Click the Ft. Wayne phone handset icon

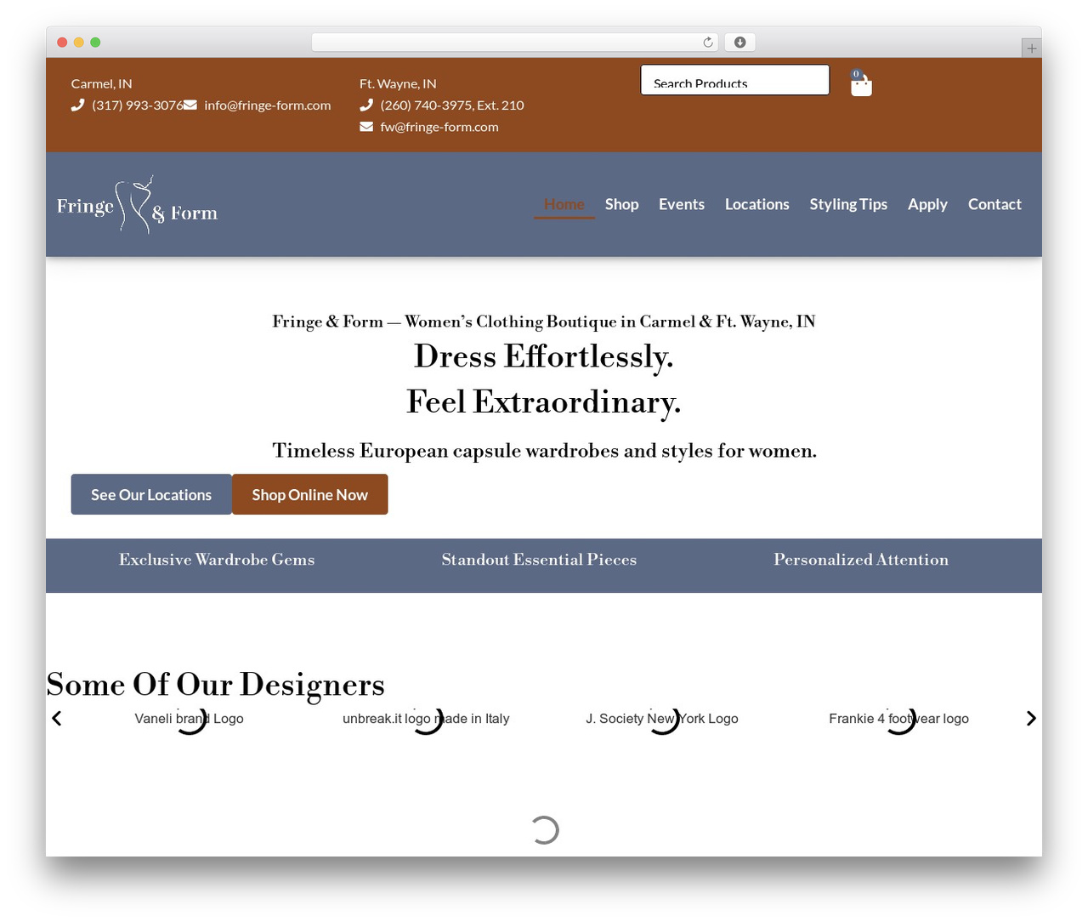click(x=366, y=105)
